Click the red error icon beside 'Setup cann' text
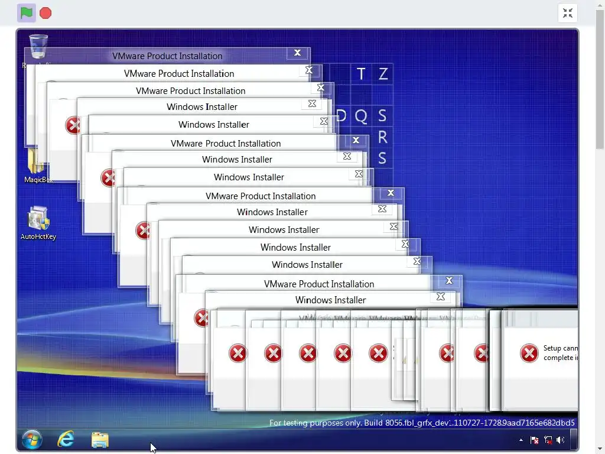Image resolution: width=605 pixels, height=454 pixels. (529, 353)
